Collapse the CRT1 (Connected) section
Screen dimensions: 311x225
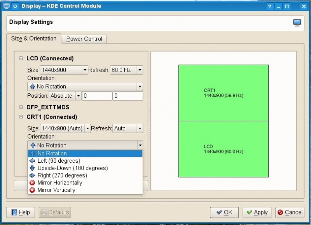(21, 117)
